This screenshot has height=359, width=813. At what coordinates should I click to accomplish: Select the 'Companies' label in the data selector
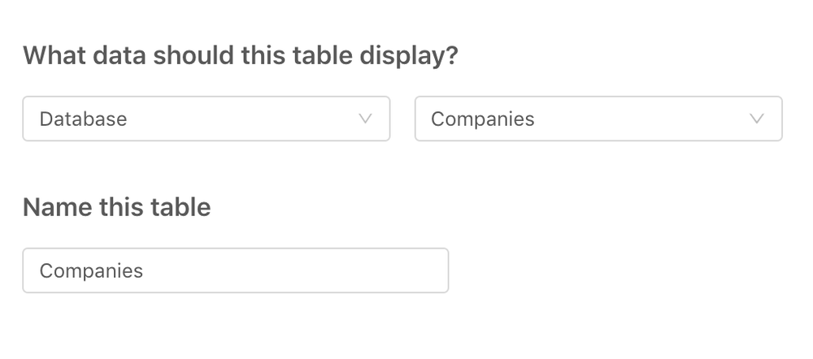[482, 119]
